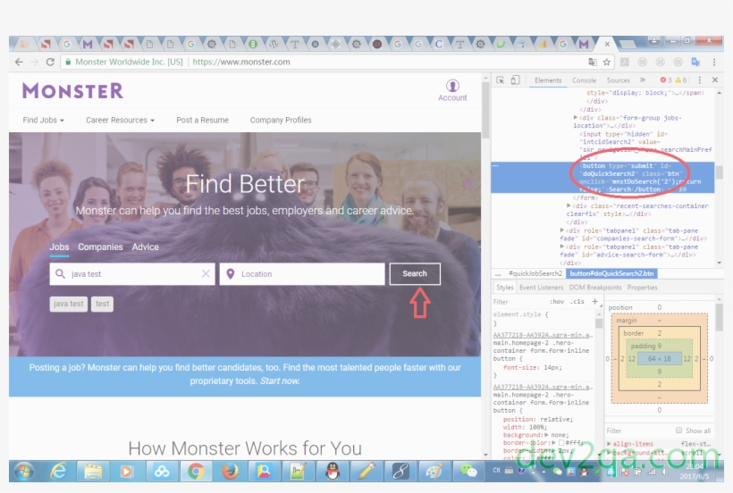Open the Account profile icon
This screenshot has width=733, height=493.
pos(452,86)
